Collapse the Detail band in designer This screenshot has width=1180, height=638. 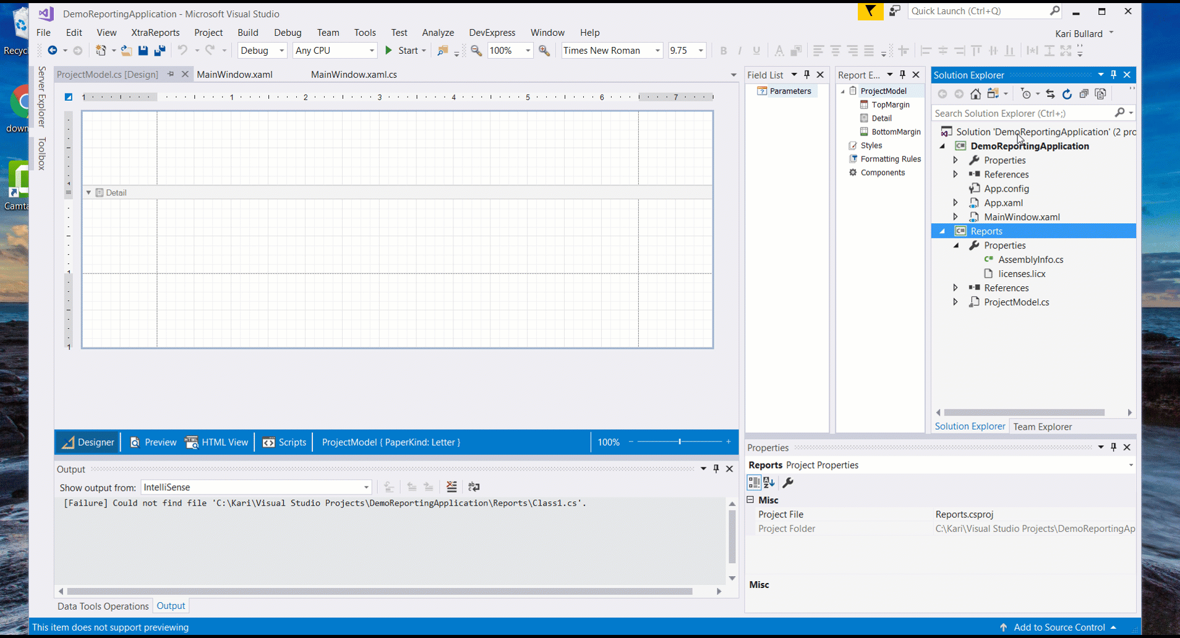[x=88, y=193]
